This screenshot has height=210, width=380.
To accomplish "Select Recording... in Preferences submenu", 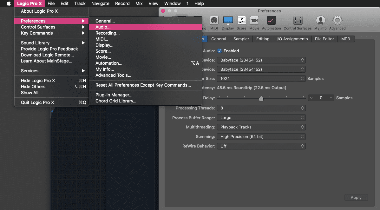I will [x=145, y=33].
